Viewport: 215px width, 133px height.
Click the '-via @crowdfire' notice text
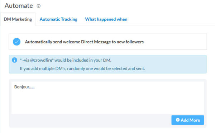coord(66,60)
